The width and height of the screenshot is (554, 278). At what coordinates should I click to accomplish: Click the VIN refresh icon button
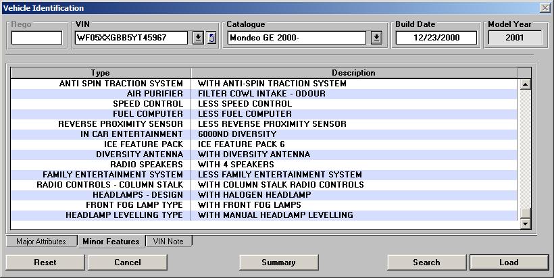pos(211,38)
